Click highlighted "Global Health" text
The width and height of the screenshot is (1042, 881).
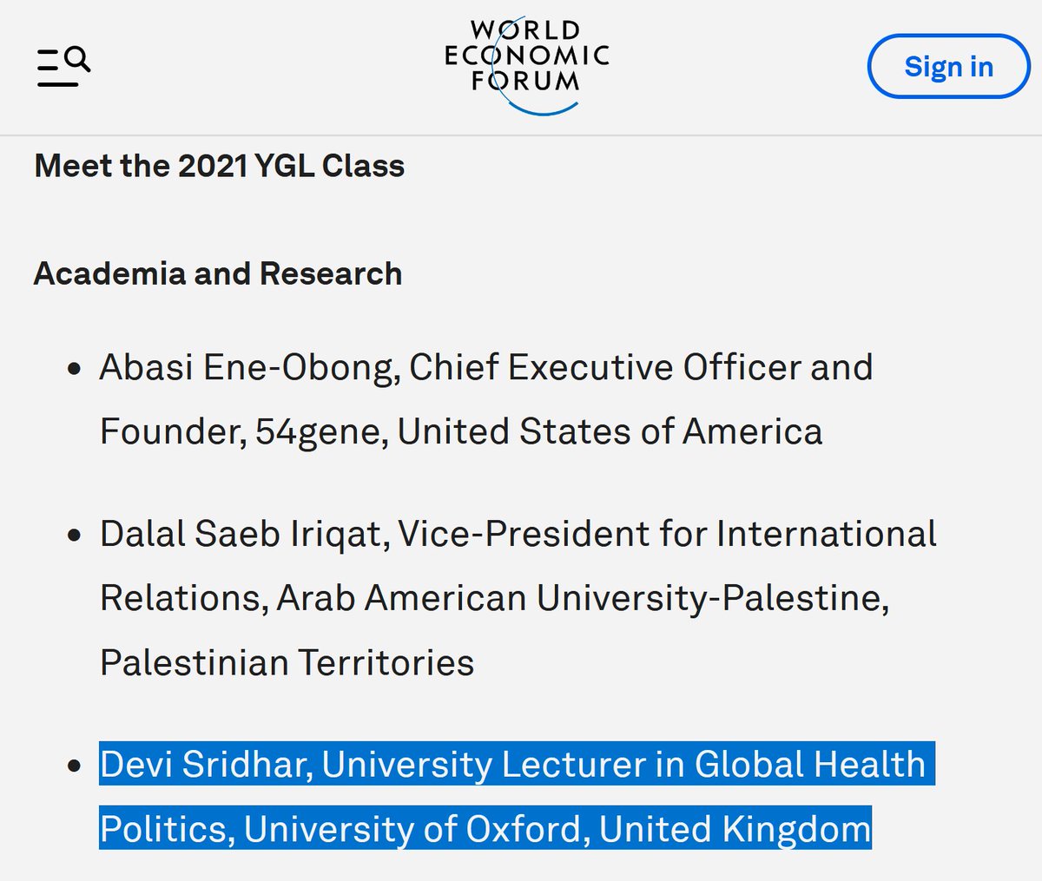pos(810,765)
